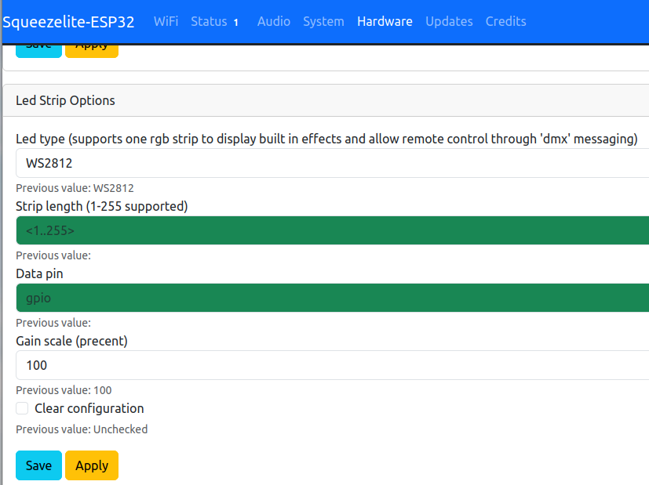The height and width of the screenshot is (485, 649).
Task: Click the Led Strip Options section header
Action: pos(66,100)
